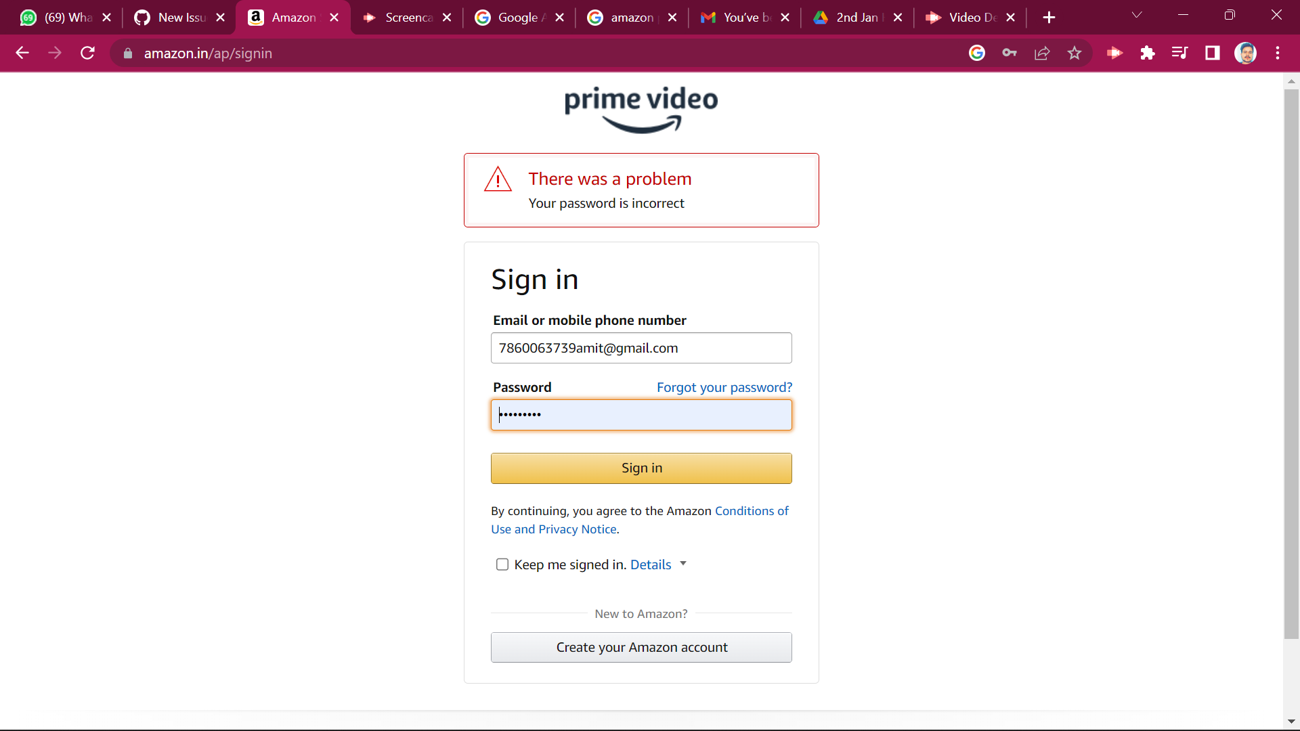Enable the Keep me signed in checkbox
The image size is (1300, 731).
[502, 564]
